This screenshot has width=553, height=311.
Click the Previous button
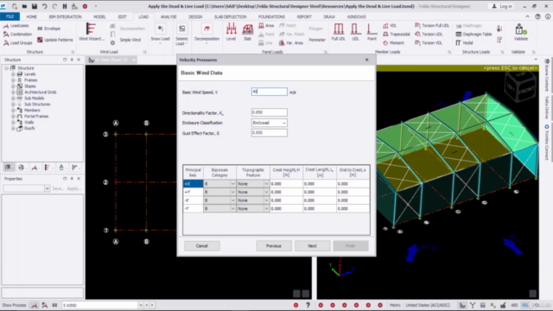coord(274,245)
